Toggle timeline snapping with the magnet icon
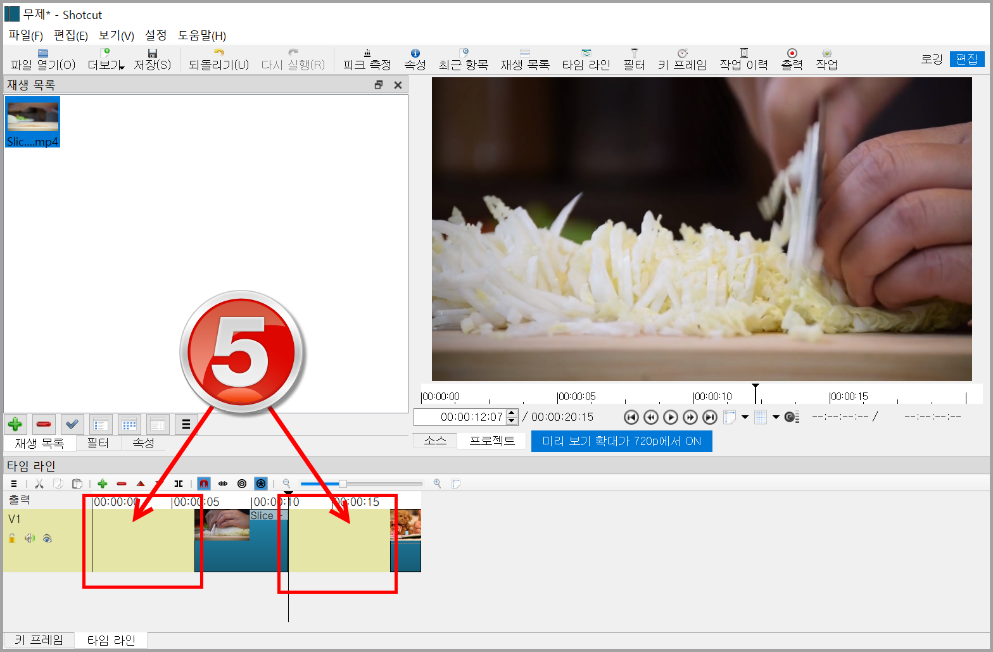This screenshot has width=993, height=652. click(204, 484)
